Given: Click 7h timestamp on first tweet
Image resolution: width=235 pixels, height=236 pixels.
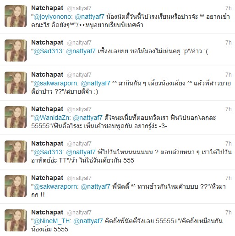Looking at the screenshot, I should (229, 8).
